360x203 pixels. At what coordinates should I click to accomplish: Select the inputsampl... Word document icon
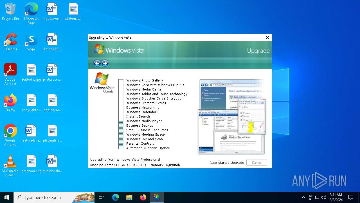(52, 12)
